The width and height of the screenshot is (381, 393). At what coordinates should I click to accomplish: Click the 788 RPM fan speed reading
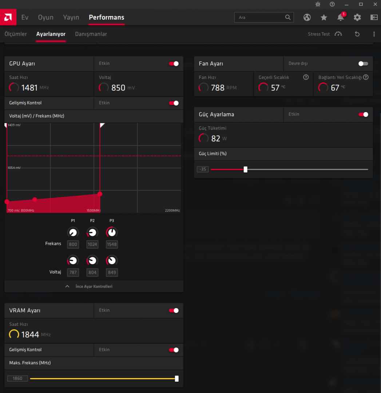218,88
